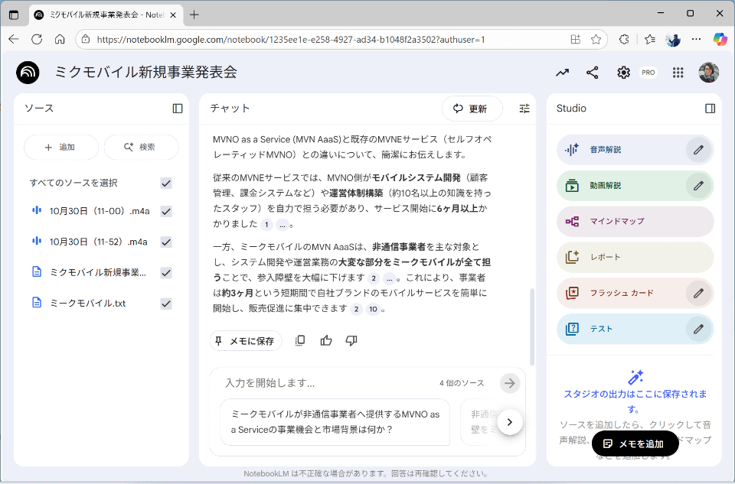Screen dimensions: 735x484
Task: Edit the テスト options with the pencil icon
Action: [698, 329]
